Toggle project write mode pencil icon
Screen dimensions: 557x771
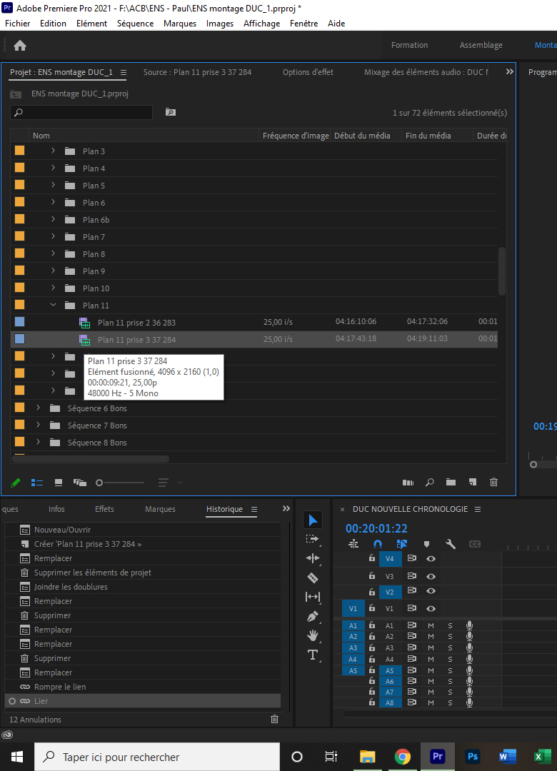coord(15,483)
